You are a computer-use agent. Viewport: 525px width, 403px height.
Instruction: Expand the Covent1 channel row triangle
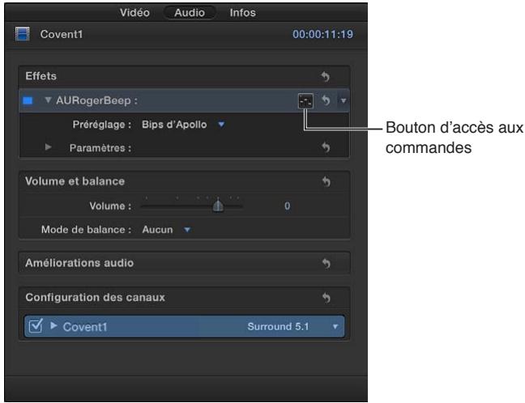(x=53, y=325)
